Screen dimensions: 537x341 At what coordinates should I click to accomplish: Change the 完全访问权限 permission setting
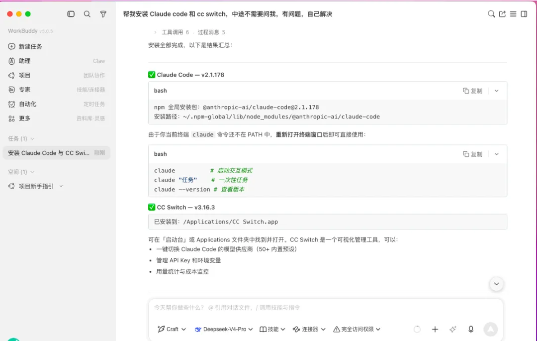[x=357, y=330]
